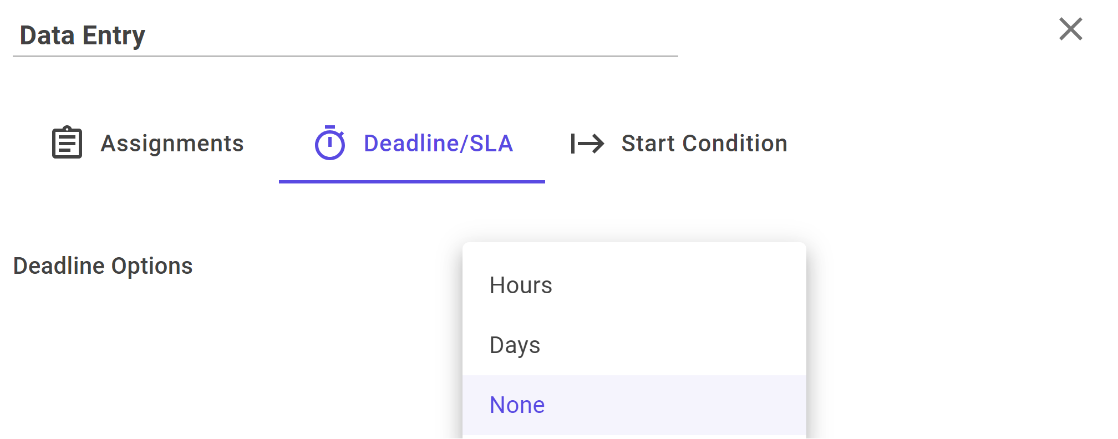Click the Deadline/SLA stopwatch icon
Screen dimensions: 1118x439
pyautogui.click(x=330, y=142)
